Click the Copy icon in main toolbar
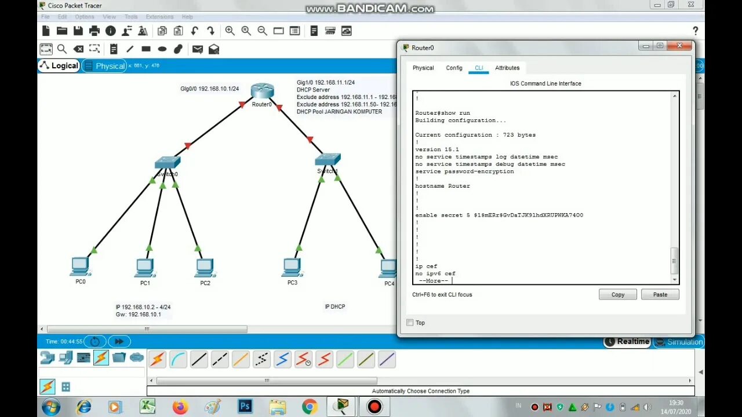The height and width of the screenshot is (417, 742). tap(162, 31)
